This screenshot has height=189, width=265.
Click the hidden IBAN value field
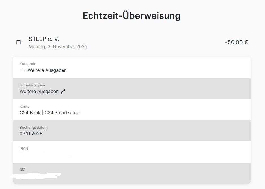pyautogui.click(x=45, y=155)
